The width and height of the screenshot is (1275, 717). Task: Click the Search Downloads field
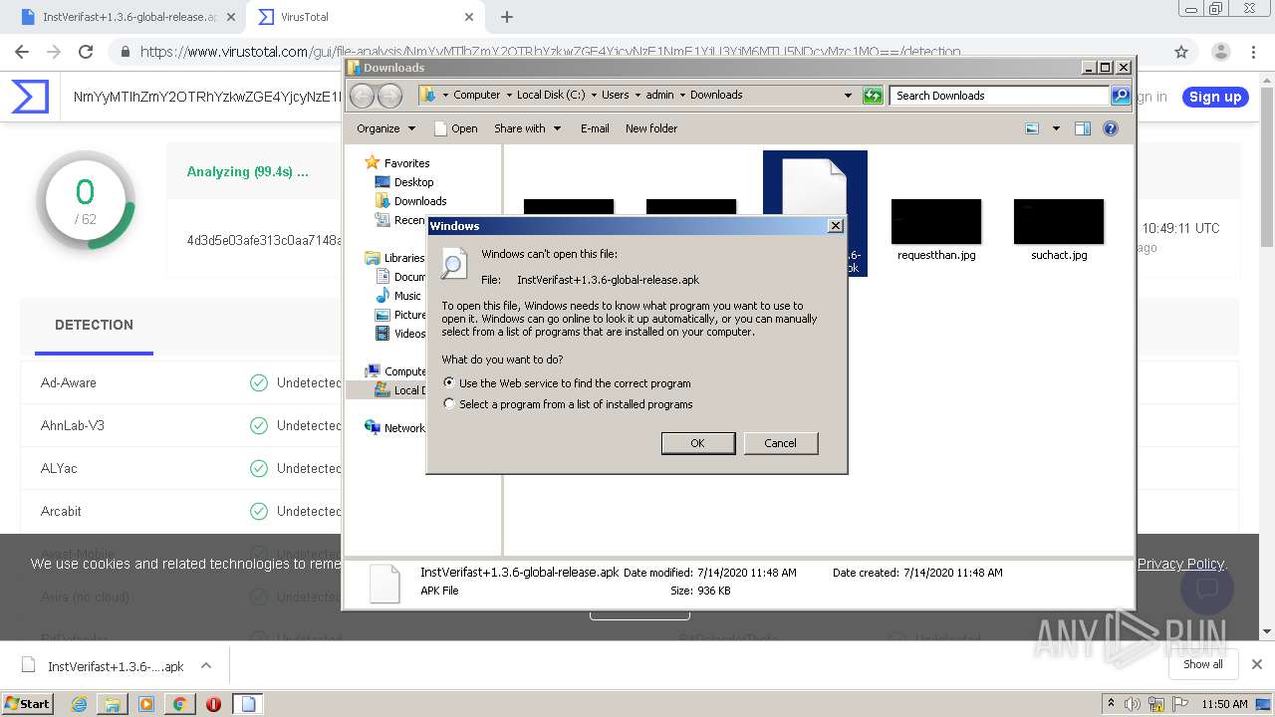tap(998, 96)
